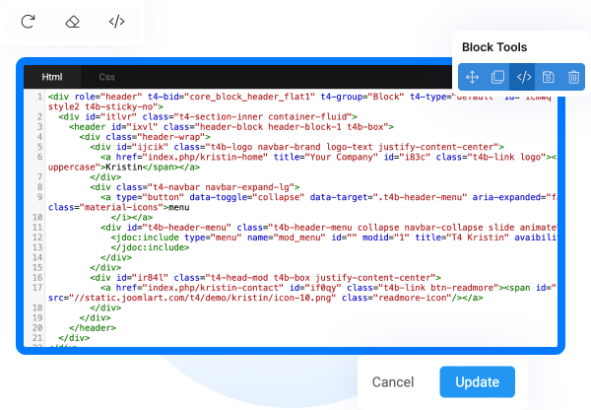The height and width of the screenshot is (410, 591).
Task: Click line number 16 in the gutter
Action: pyautogui.click(x=37, y=278)
